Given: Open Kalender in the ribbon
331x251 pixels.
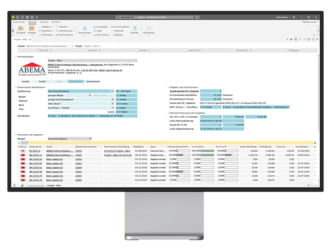Looking at the screenshot, I should [62, 27].
